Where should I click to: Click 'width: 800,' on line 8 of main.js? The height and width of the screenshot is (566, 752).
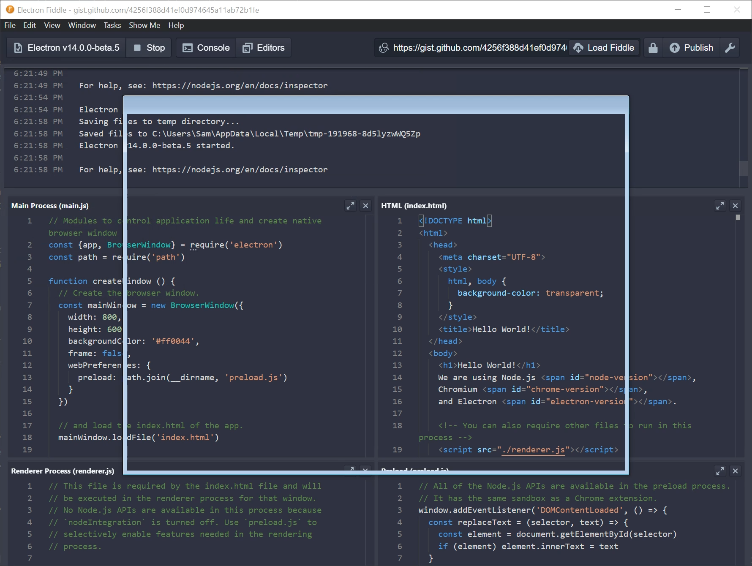95,317
